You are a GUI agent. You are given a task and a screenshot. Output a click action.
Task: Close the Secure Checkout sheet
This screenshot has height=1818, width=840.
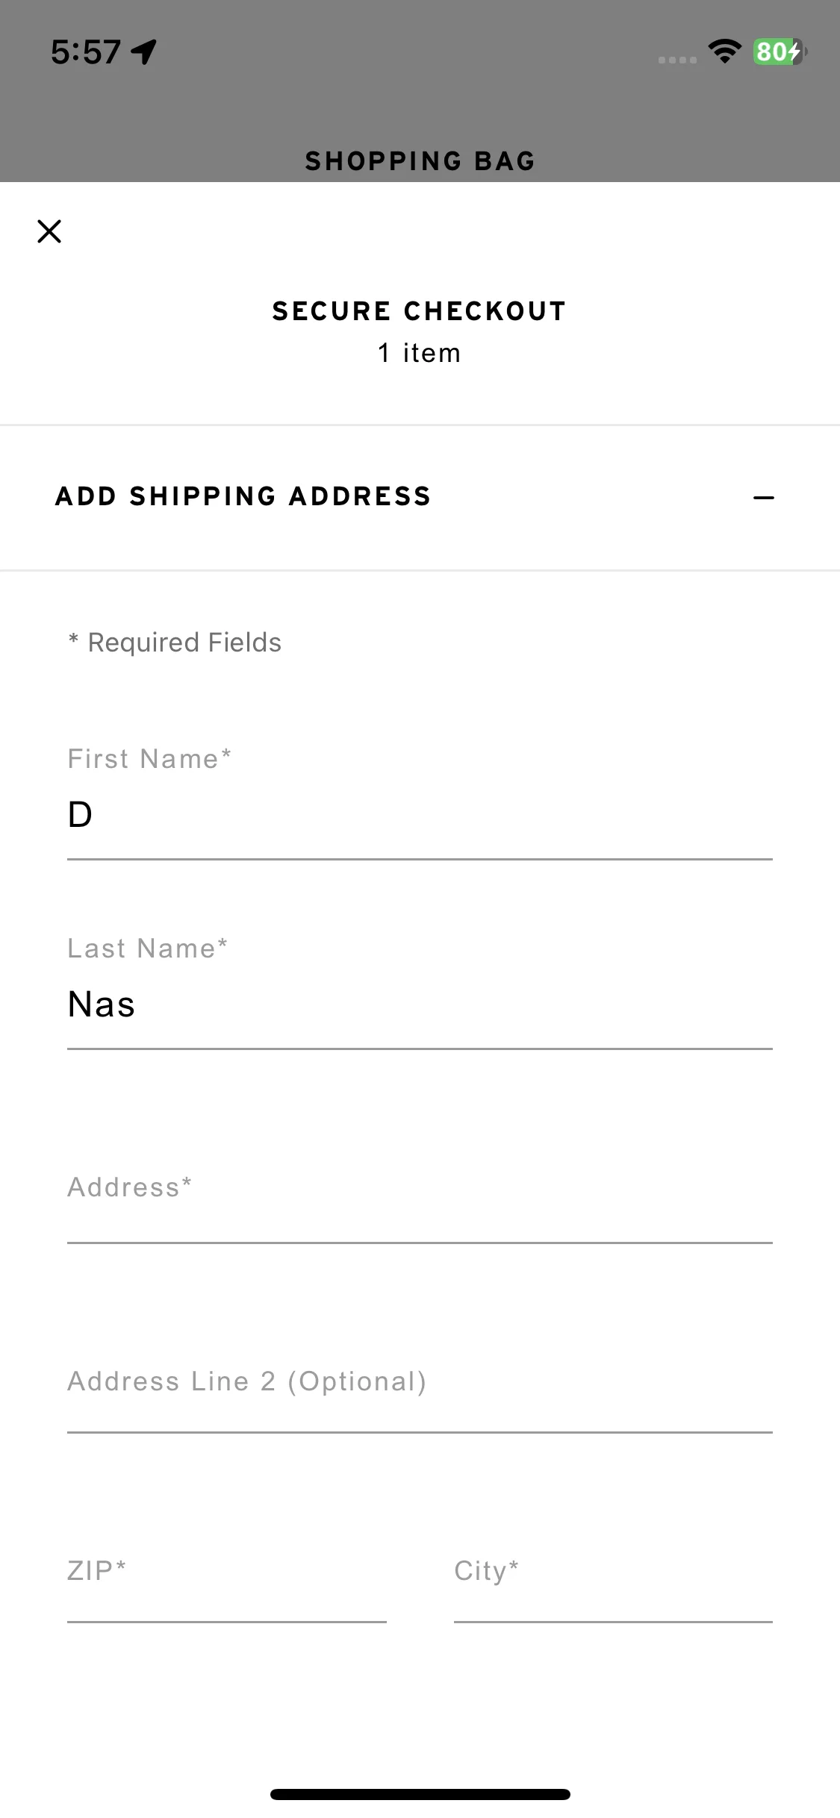click(x=49, y=231)
